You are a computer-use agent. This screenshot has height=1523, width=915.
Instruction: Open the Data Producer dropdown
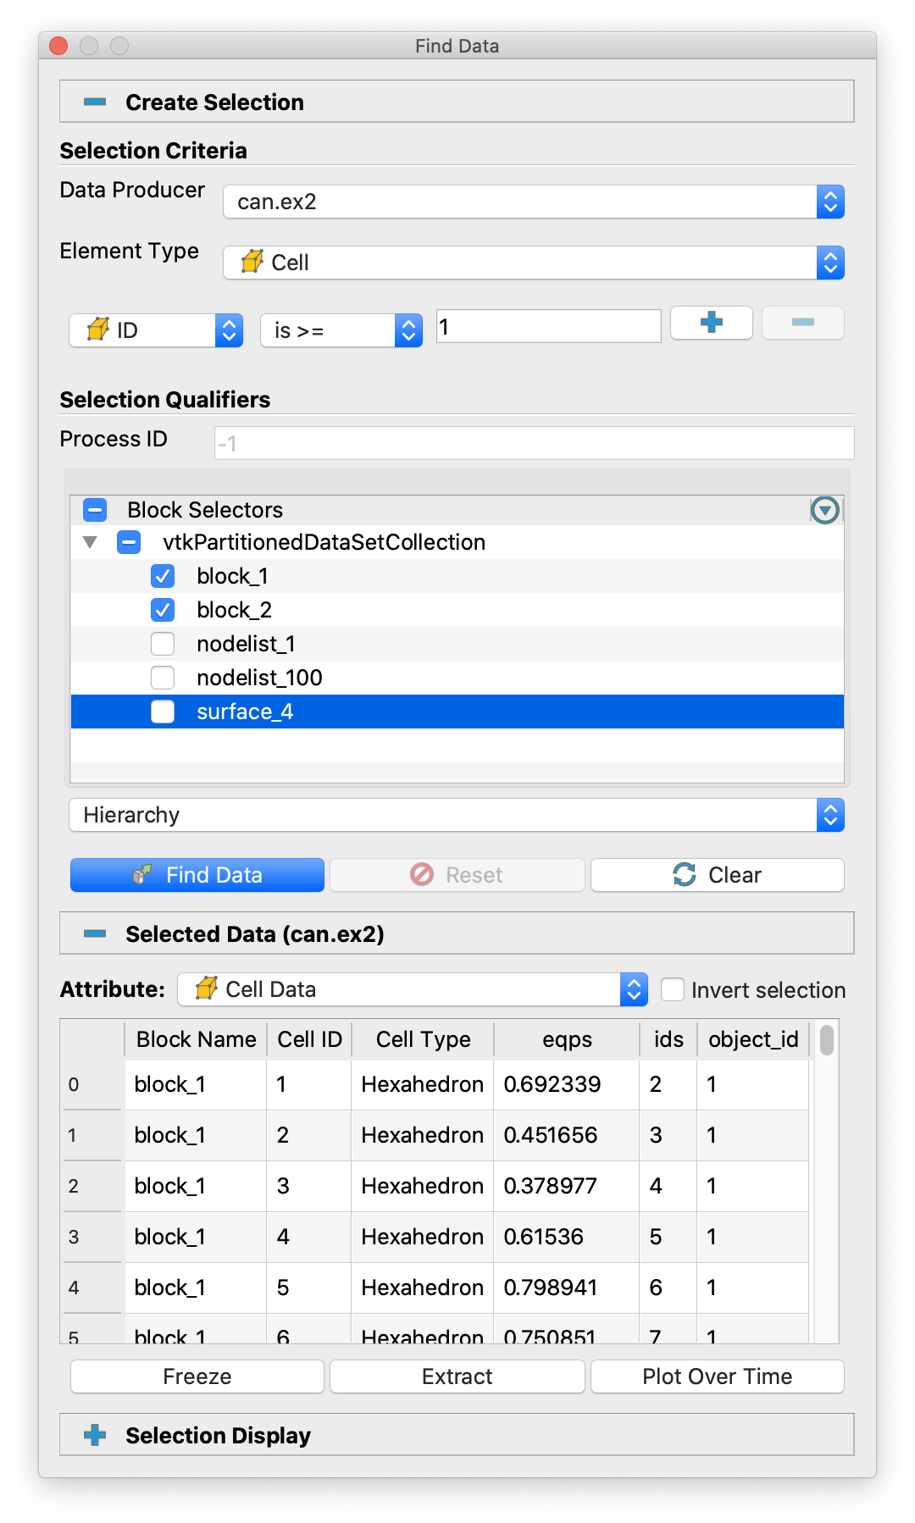point(533,202)
